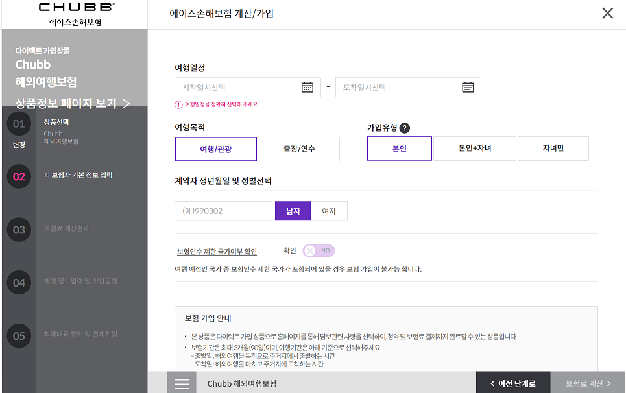This screenshot has width=626, height=393.
Task: Click the 도착일시선택 arrival date field
Action: tap(408, 88)
